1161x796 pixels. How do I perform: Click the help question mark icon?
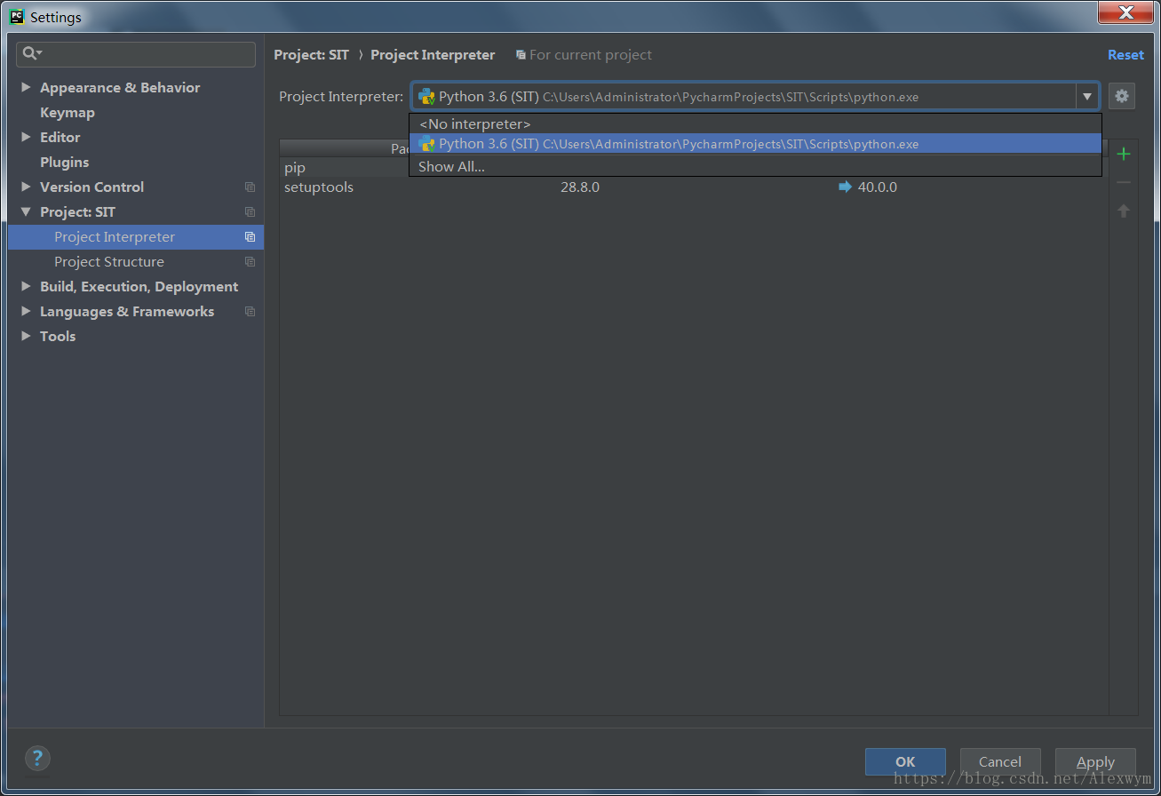tap(36, 758)
